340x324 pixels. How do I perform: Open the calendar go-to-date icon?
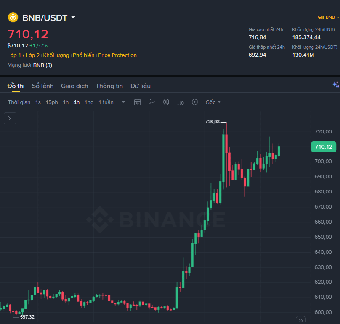(138, 102)
